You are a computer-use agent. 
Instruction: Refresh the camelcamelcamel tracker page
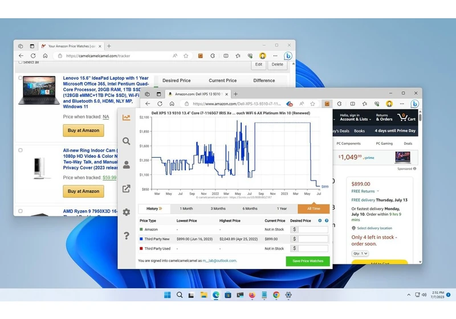(x=33, y=56)
